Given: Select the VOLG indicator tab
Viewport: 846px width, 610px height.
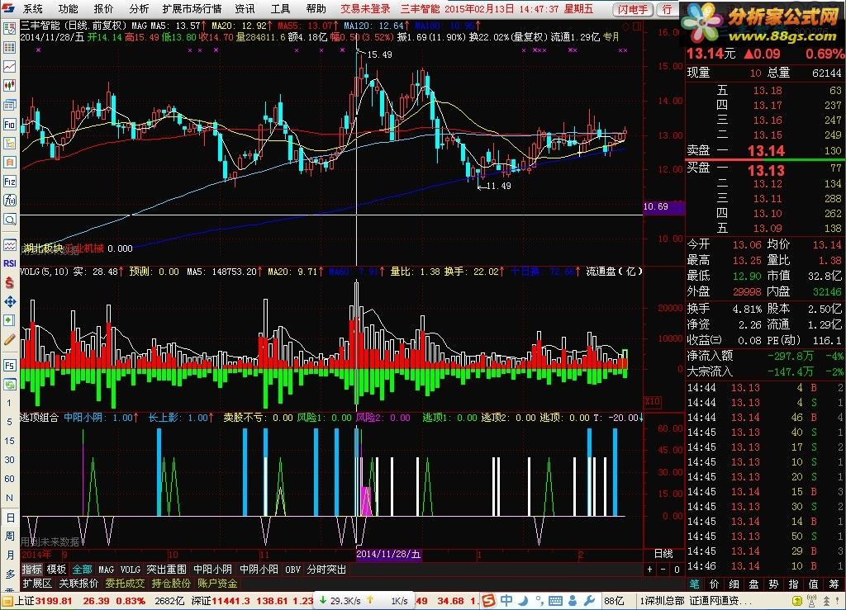Looking at the screenshot, I should [x=130, y=569].
